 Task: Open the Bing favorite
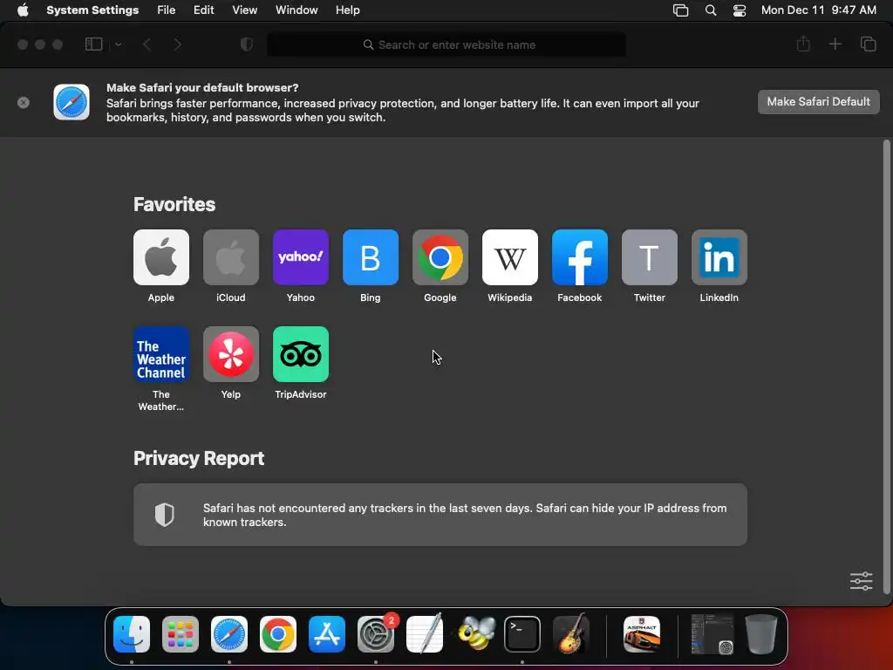pyautogui.click(x=370, y=257)
